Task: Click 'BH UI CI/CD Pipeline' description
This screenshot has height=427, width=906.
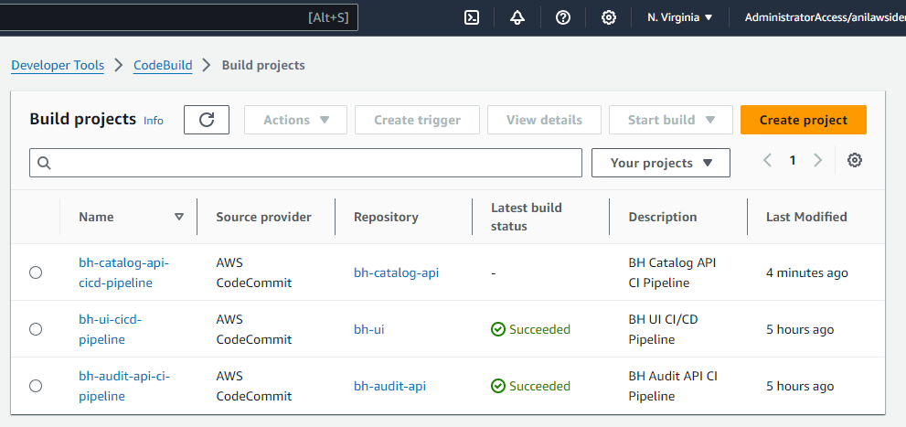Action: tap(663, 329)
